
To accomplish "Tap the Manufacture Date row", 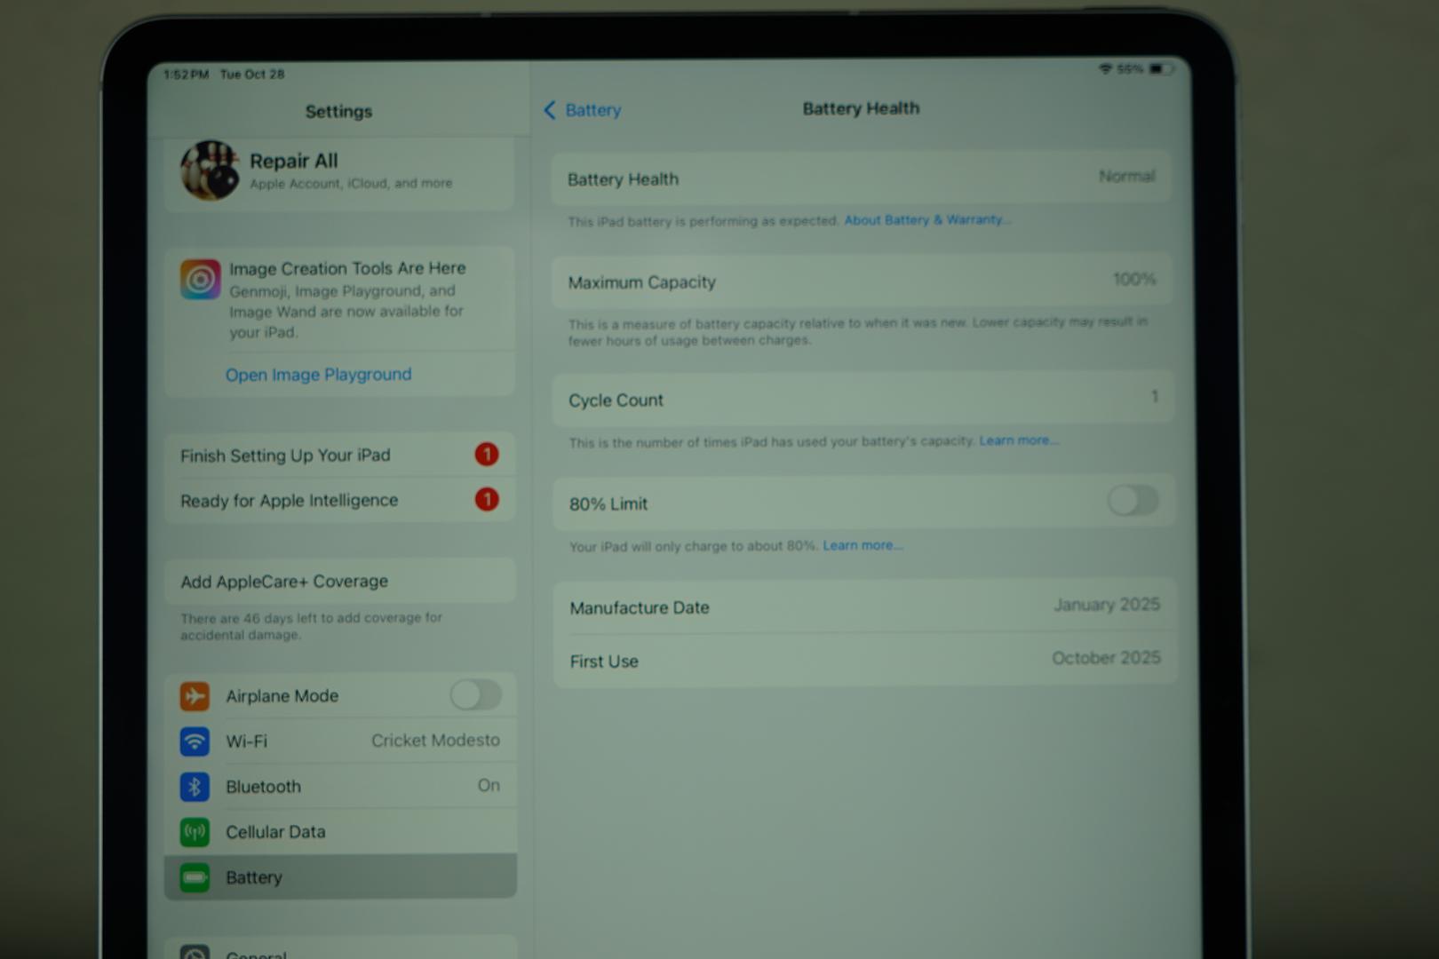I will 864,606.
